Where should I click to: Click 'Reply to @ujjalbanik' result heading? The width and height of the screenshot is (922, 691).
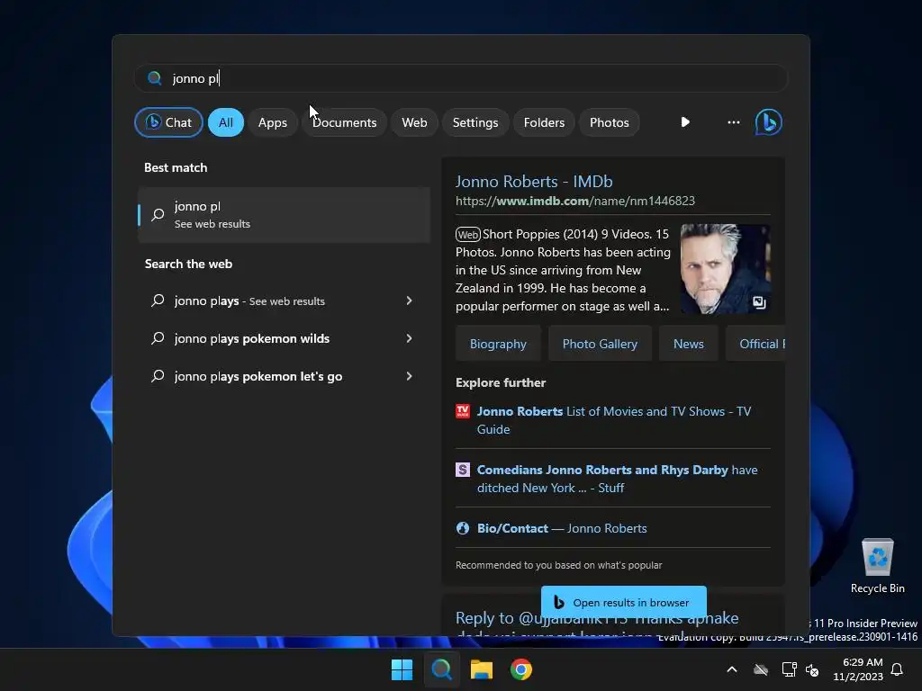coord(597,618)
